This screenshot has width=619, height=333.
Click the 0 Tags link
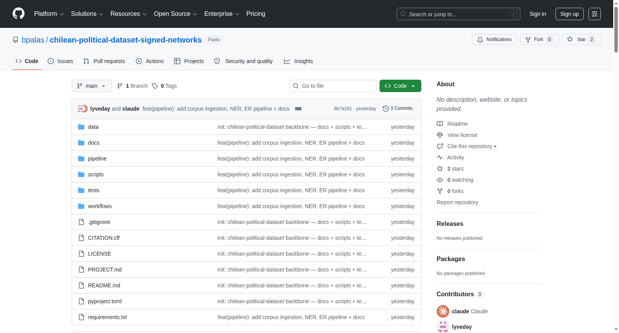coord(164,86)
